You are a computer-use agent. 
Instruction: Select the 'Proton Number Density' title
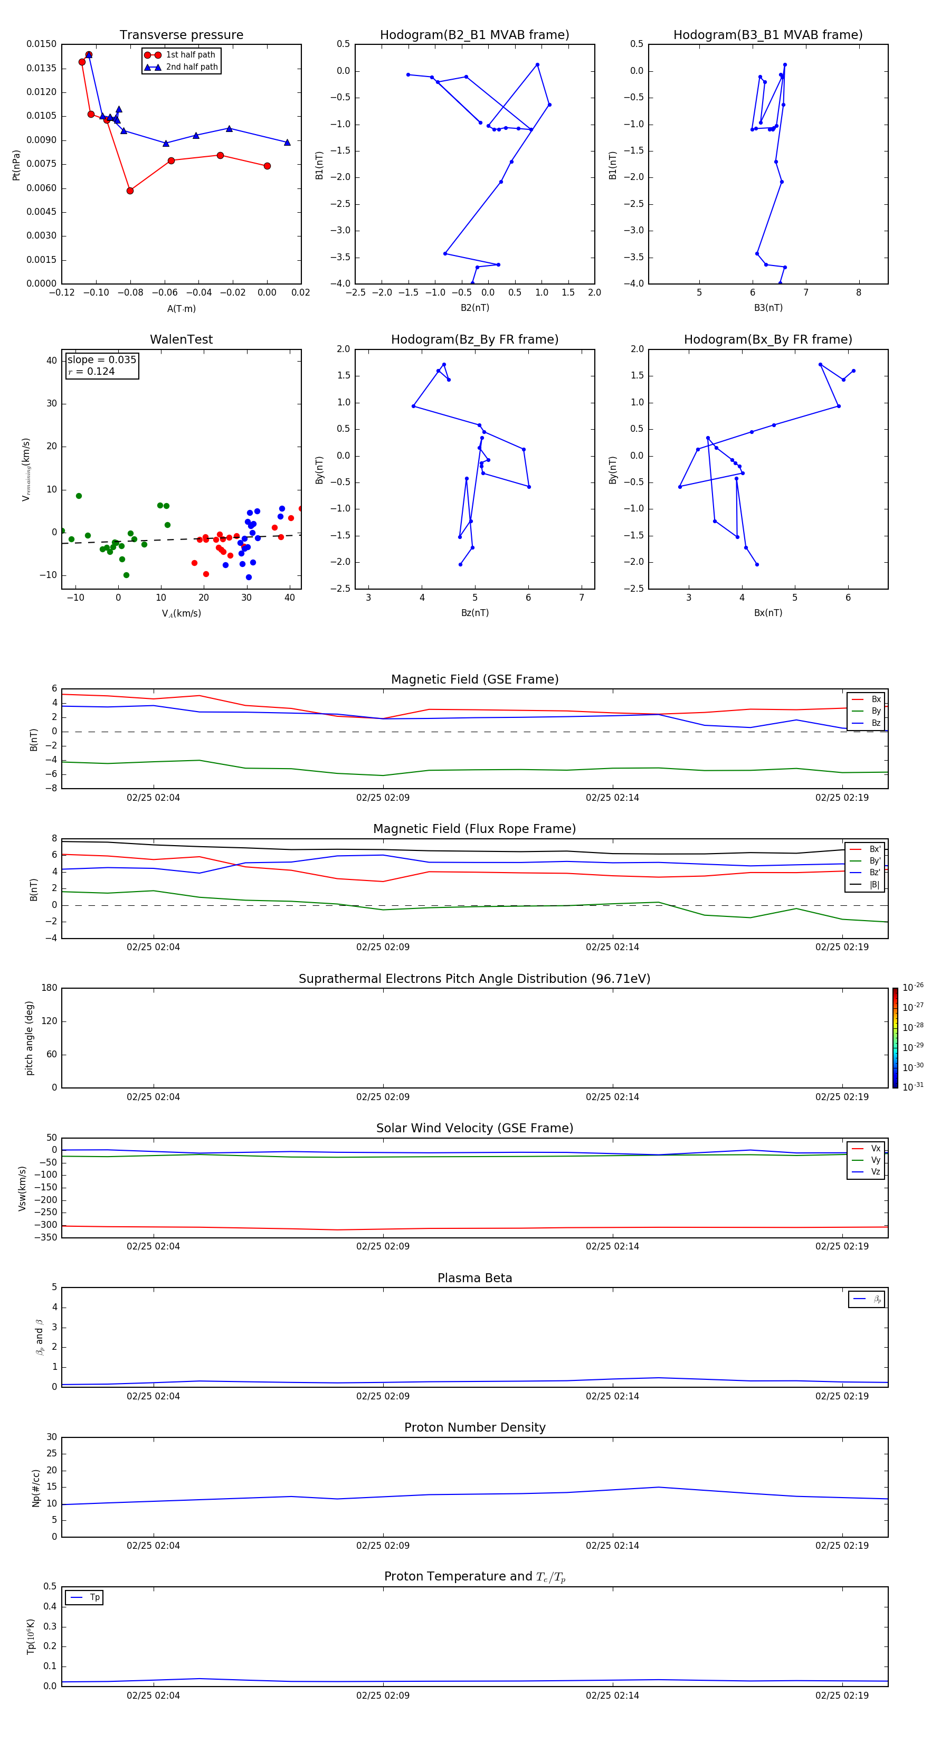click(474, 1427)
